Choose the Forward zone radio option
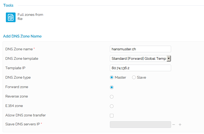This screenshot has width=204, height=134. 112,87
